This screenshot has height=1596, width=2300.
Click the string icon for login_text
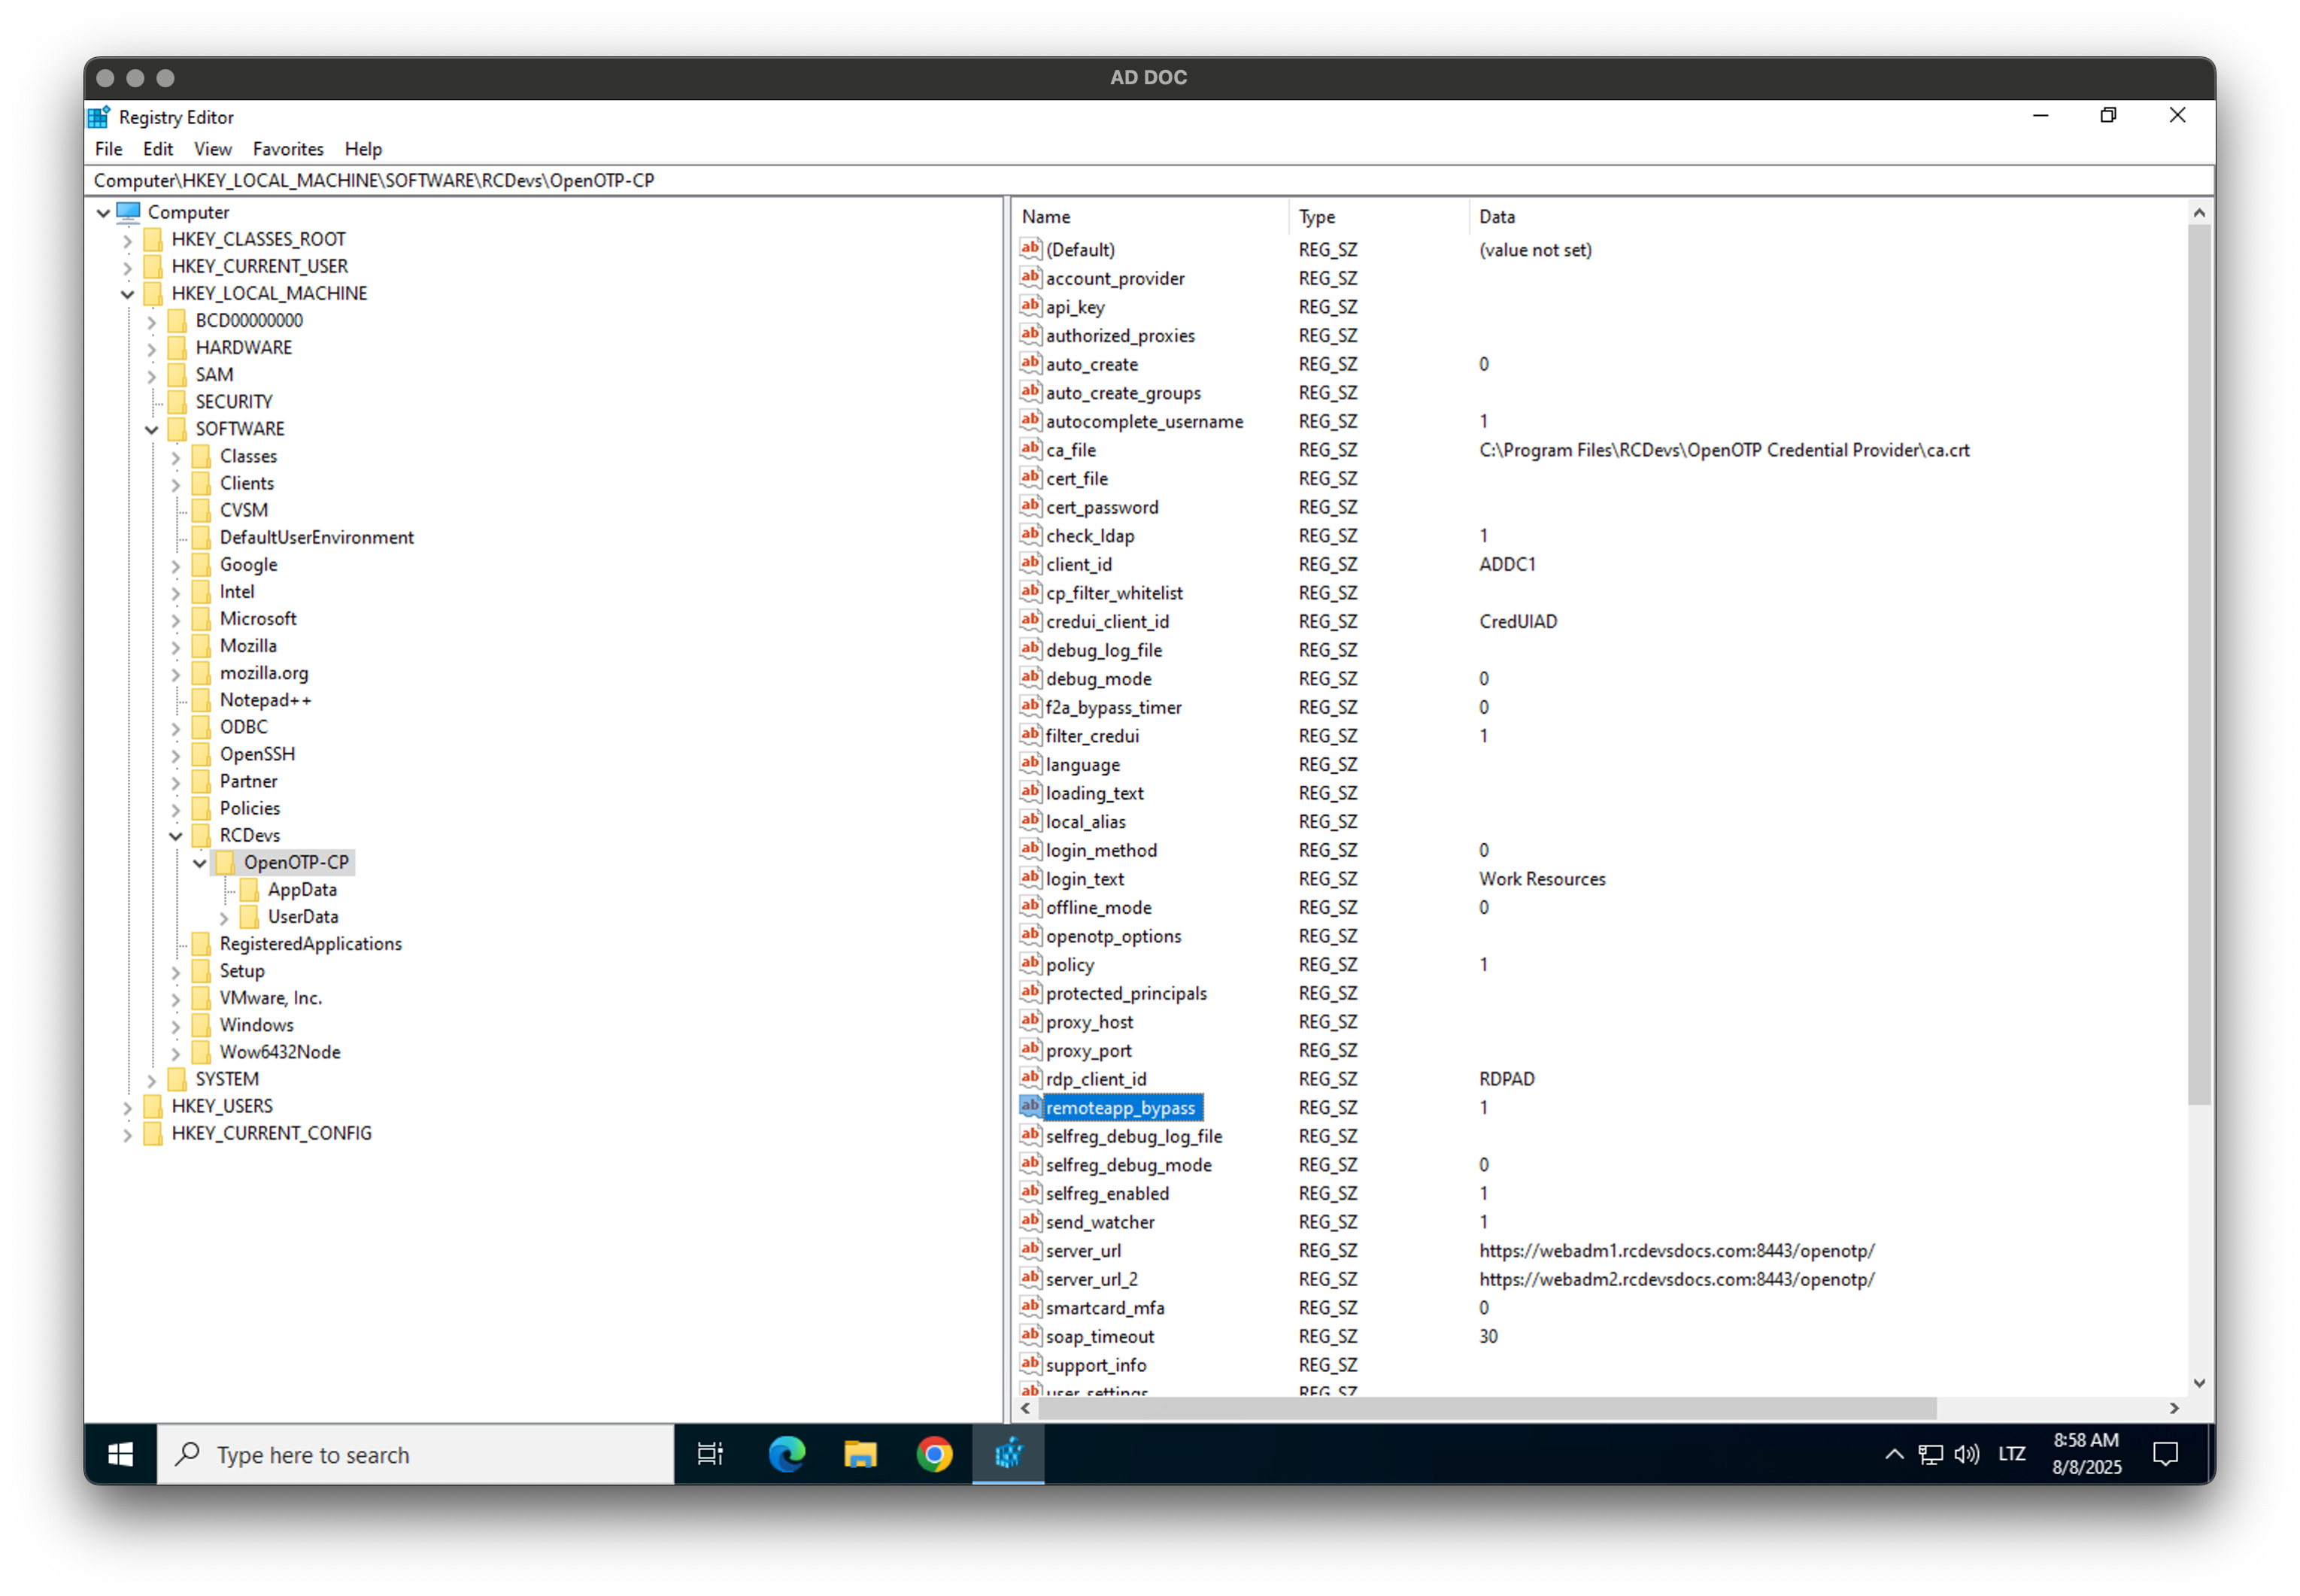click(1030, 878)
